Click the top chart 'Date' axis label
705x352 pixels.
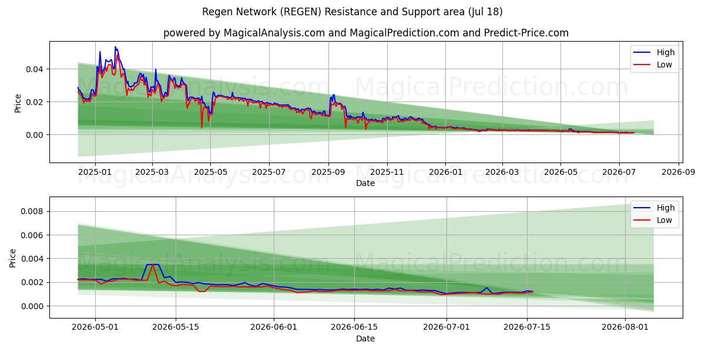[x=365, y=184]
